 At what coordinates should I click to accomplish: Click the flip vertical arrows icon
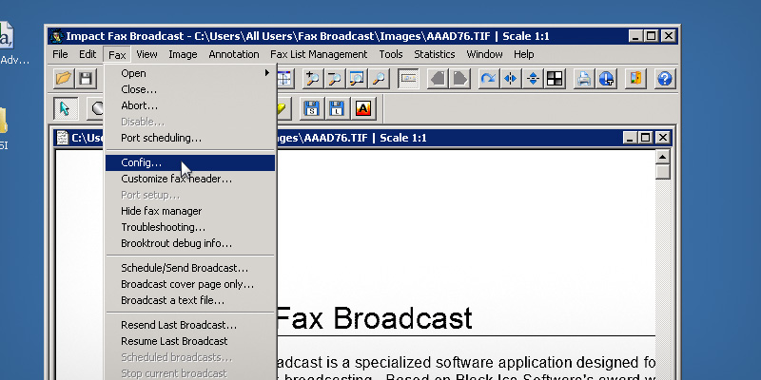click(532, 79)
